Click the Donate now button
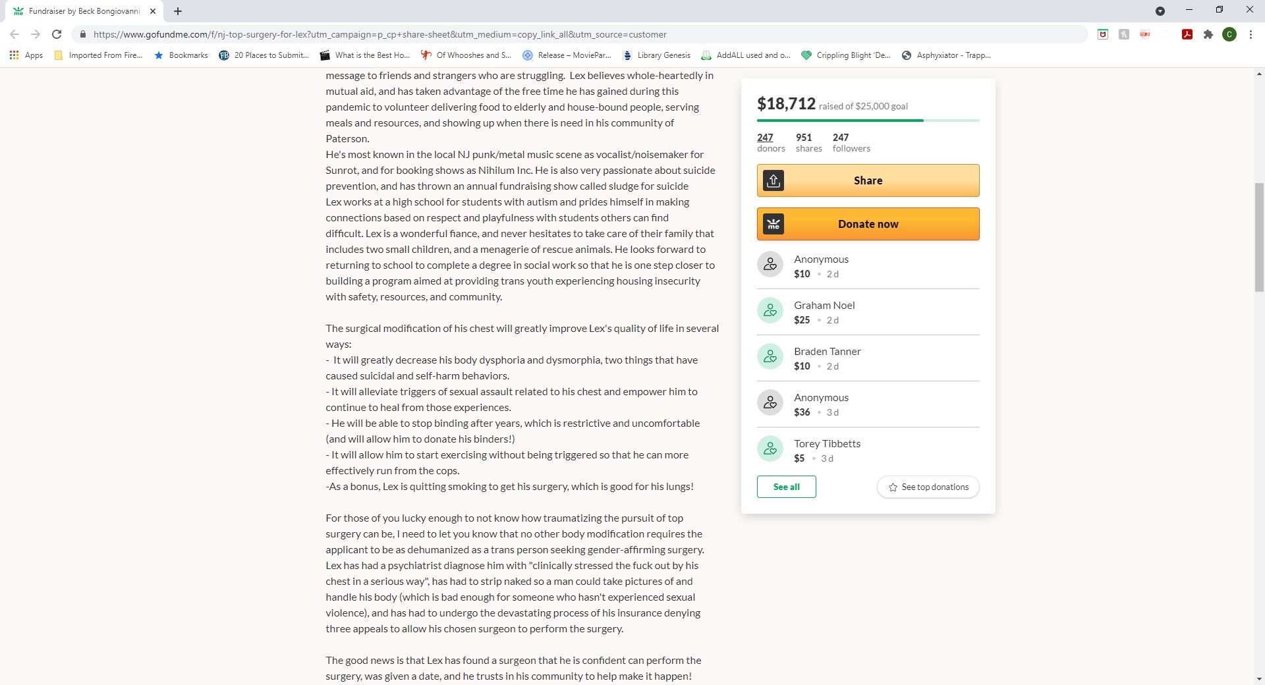This screenshot has width=1265, height=685. [x=868, y=224]
